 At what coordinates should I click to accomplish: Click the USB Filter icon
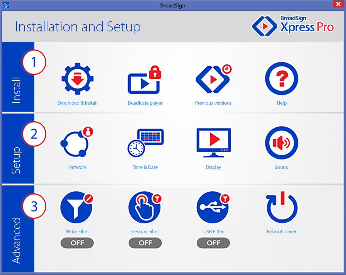click(213, 207)
